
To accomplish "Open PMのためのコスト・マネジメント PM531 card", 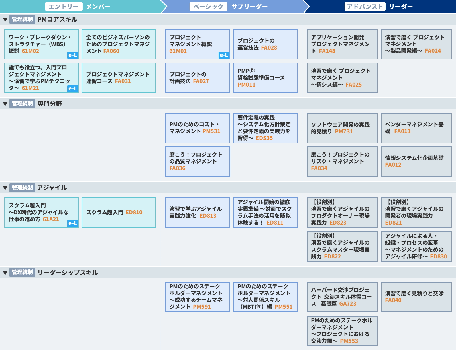I will pos(198,128).
